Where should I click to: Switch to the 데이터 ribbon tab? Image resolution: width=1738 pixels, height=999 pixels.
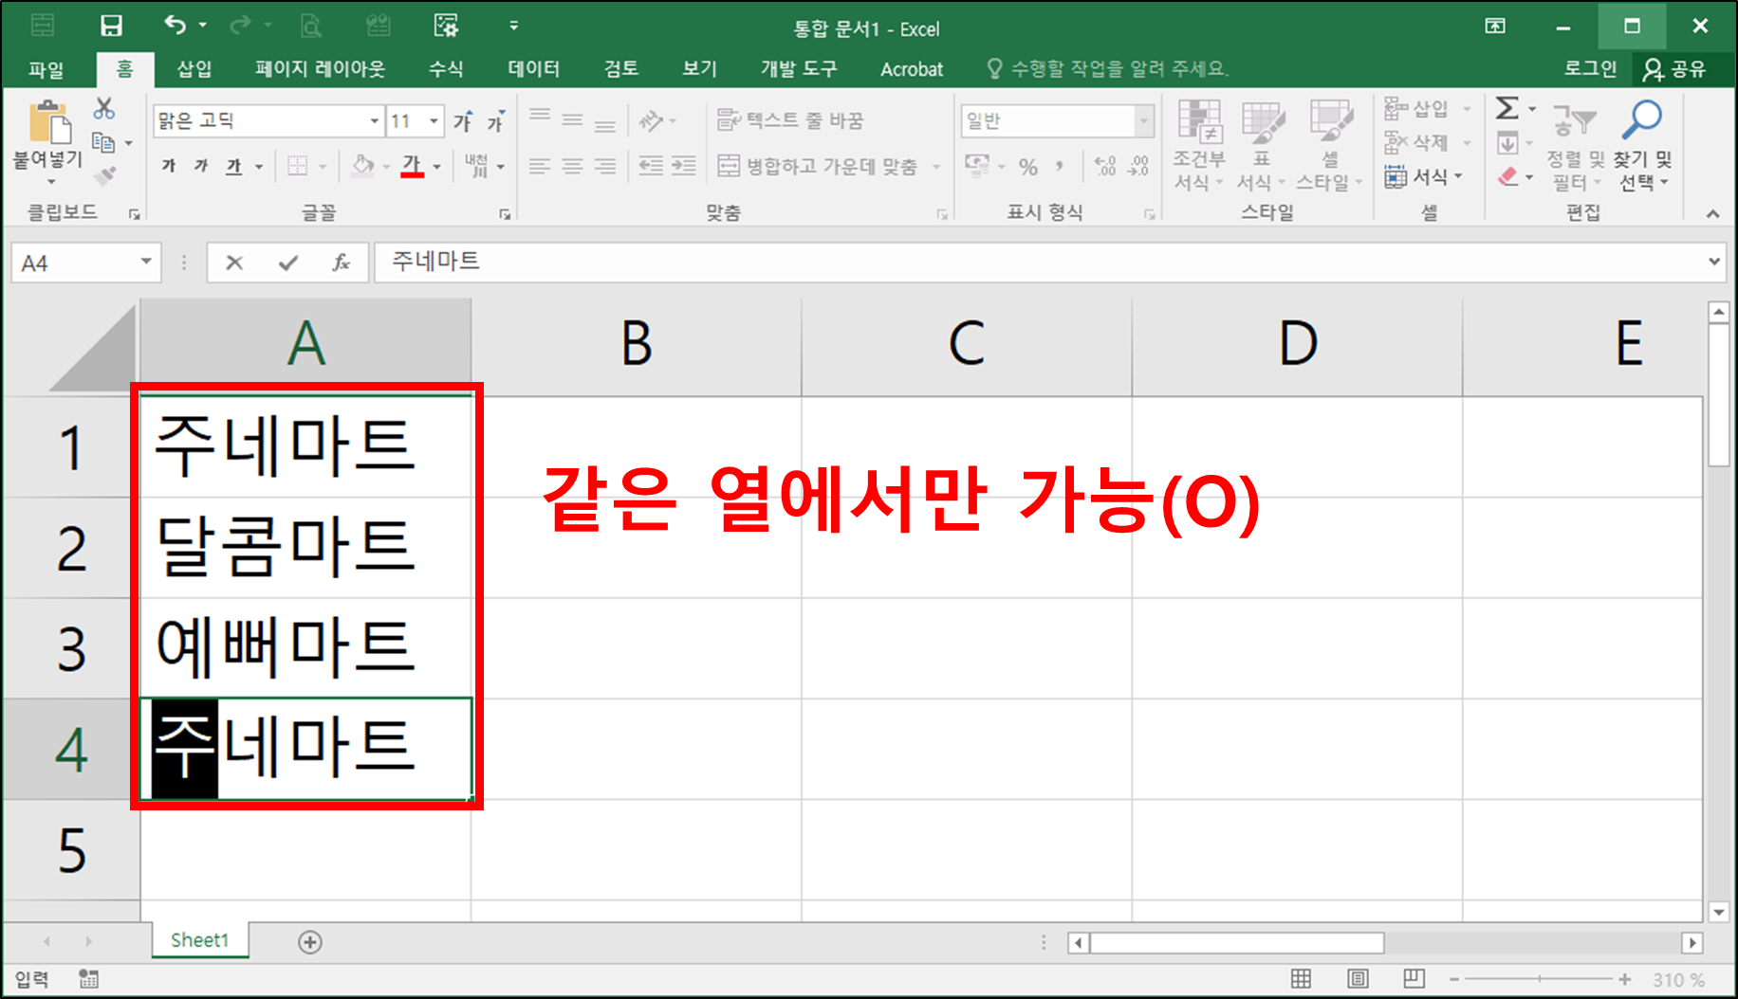coord(534,69)
